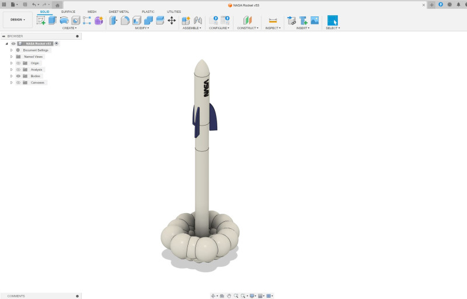
Task: Click the configuration table icon
Action: [225, 20]
